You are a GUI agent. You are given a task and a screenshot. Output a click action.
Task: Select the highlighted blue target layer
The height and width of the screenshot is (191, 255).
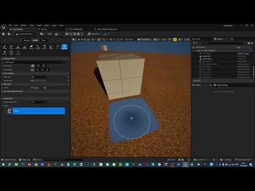[36, 111]
